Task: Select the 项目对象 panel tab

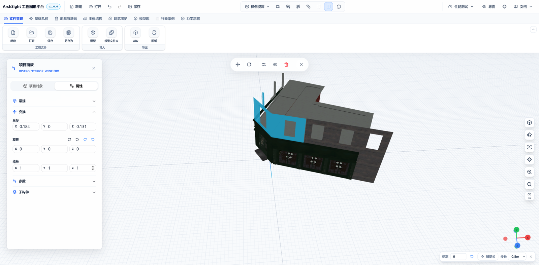Action: 33,86
